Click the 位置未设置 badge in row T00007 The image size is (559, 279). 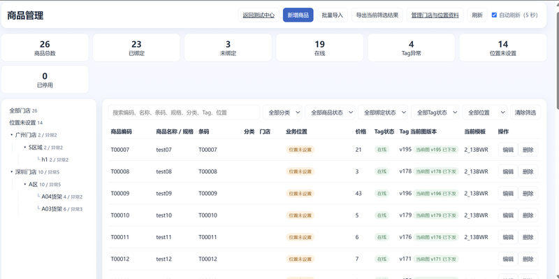300,150
